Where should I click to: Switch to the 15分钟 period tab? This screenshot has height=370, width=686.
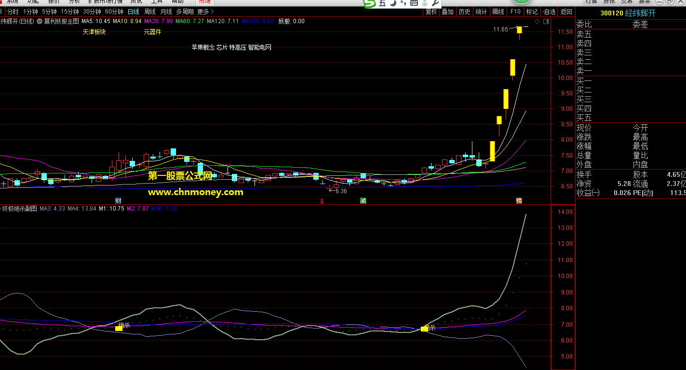click(69, 12)
